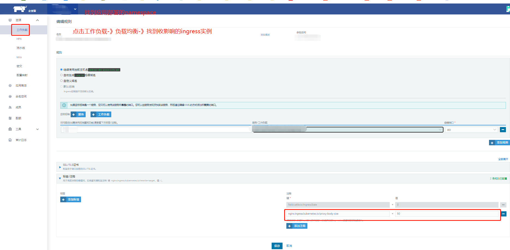The height and width of the screenshot is (250, 510).
Task: Open 审计日志 audit log via its icon
Action: pyautogui.click(x=10, y=140)
